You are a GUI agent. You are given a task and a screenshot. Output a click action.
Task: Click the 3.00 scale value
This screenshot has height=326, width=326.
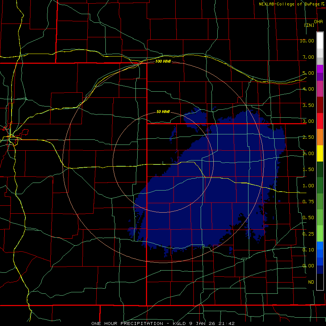coord(308,121)
